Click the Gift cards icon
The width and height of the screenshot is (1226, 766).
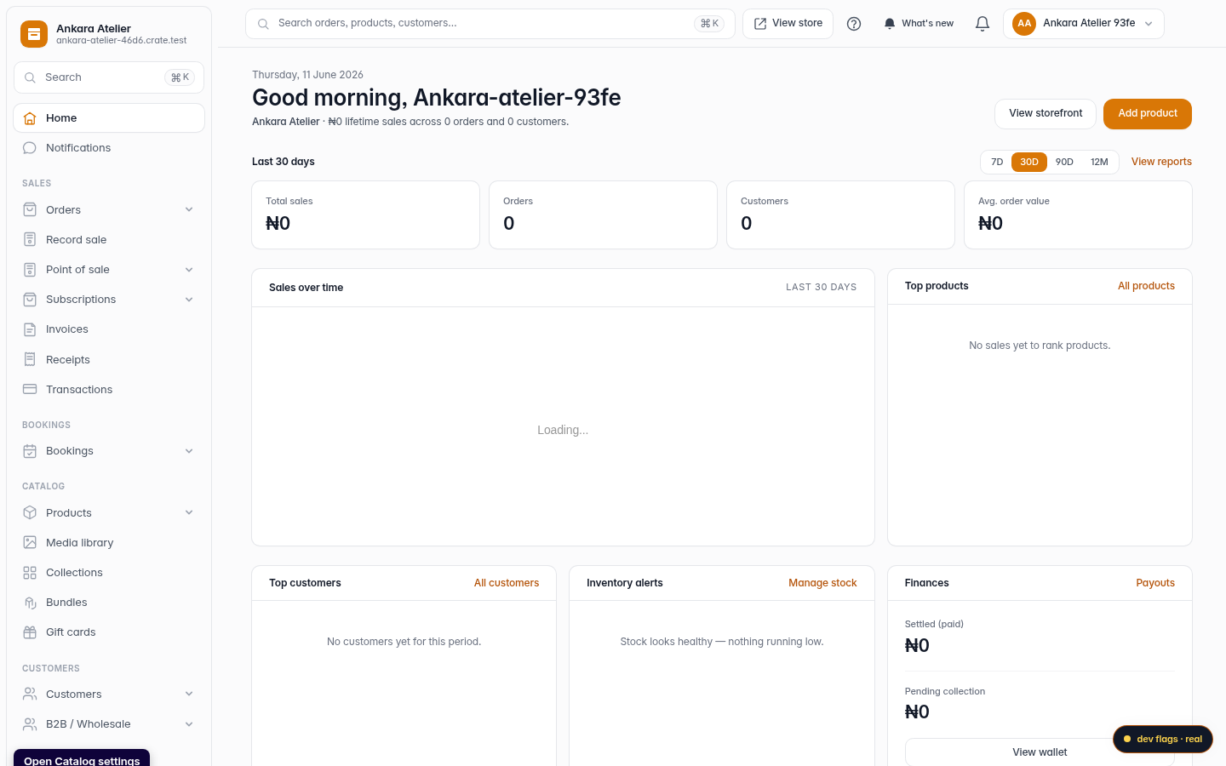(x=30, y=632)
